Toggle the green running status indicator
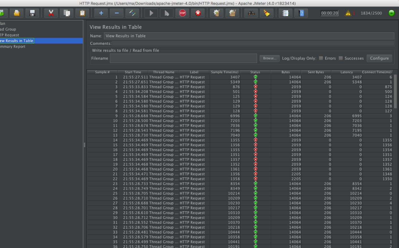This screenshot has width=399, height=248. (391, 13)
